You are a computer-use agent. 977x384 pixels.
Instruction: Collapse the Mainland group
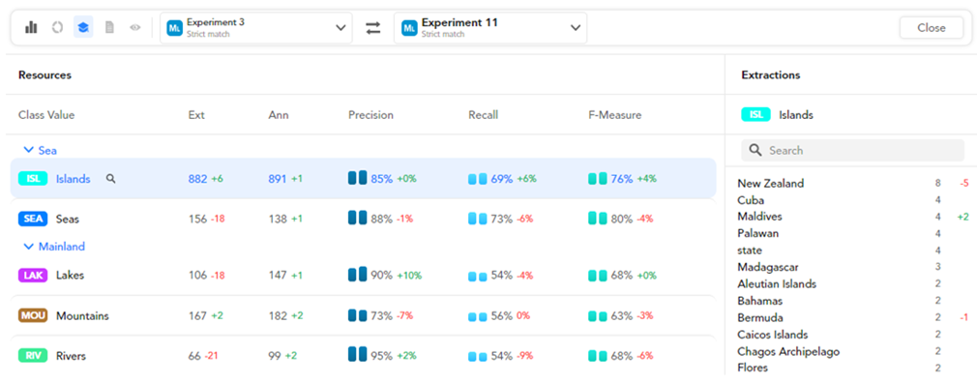click(53, 247)
